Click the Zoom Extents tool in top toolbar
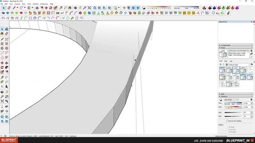Screen dimensions: 255x143 [x=89, y=8]
